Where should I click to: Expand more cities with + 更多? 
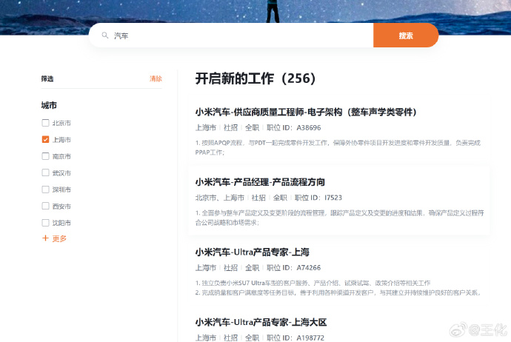(55, 238)
